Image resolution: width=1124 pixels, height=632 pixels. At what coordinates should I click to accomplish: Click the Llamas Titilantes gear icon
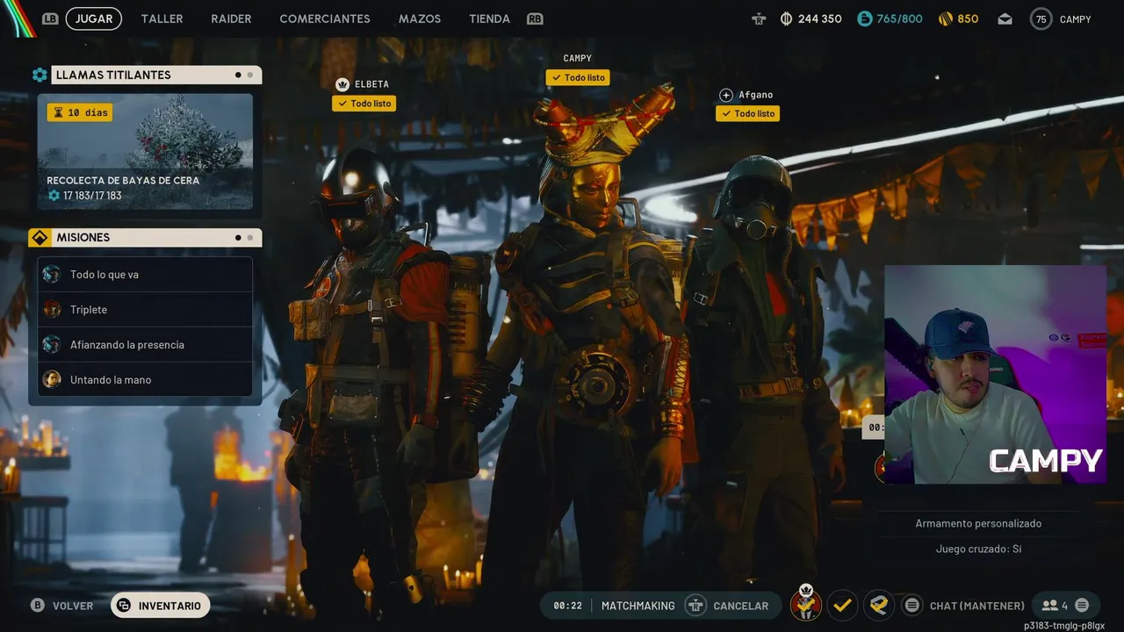click(40, 75)
